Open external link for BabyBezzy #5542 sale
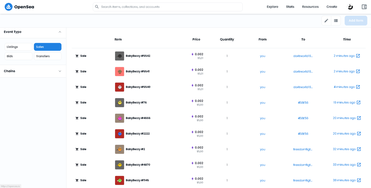The image size is (371, 188). (358, 56)
